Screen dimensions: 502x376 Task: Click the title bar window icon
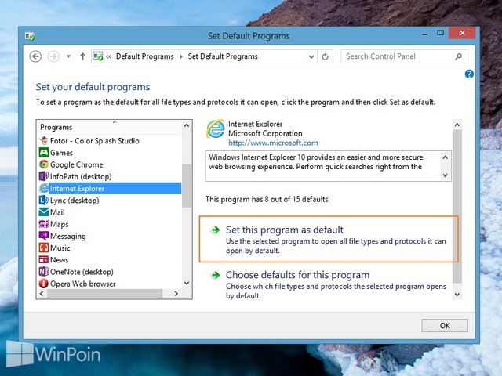30,36
